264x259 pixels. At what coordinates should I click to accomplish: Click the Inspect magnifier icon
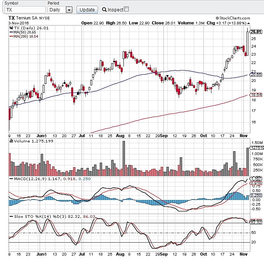pos(104,10)
